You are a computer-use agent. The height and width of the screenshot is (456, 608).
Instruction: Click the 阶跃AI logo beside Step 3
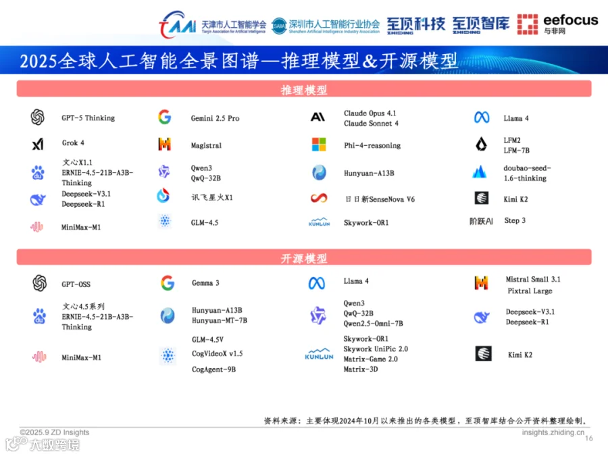pos(481,221)
